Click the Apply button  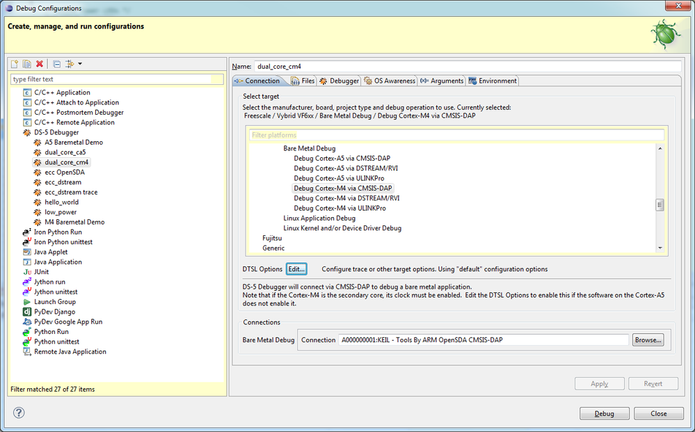599,384
